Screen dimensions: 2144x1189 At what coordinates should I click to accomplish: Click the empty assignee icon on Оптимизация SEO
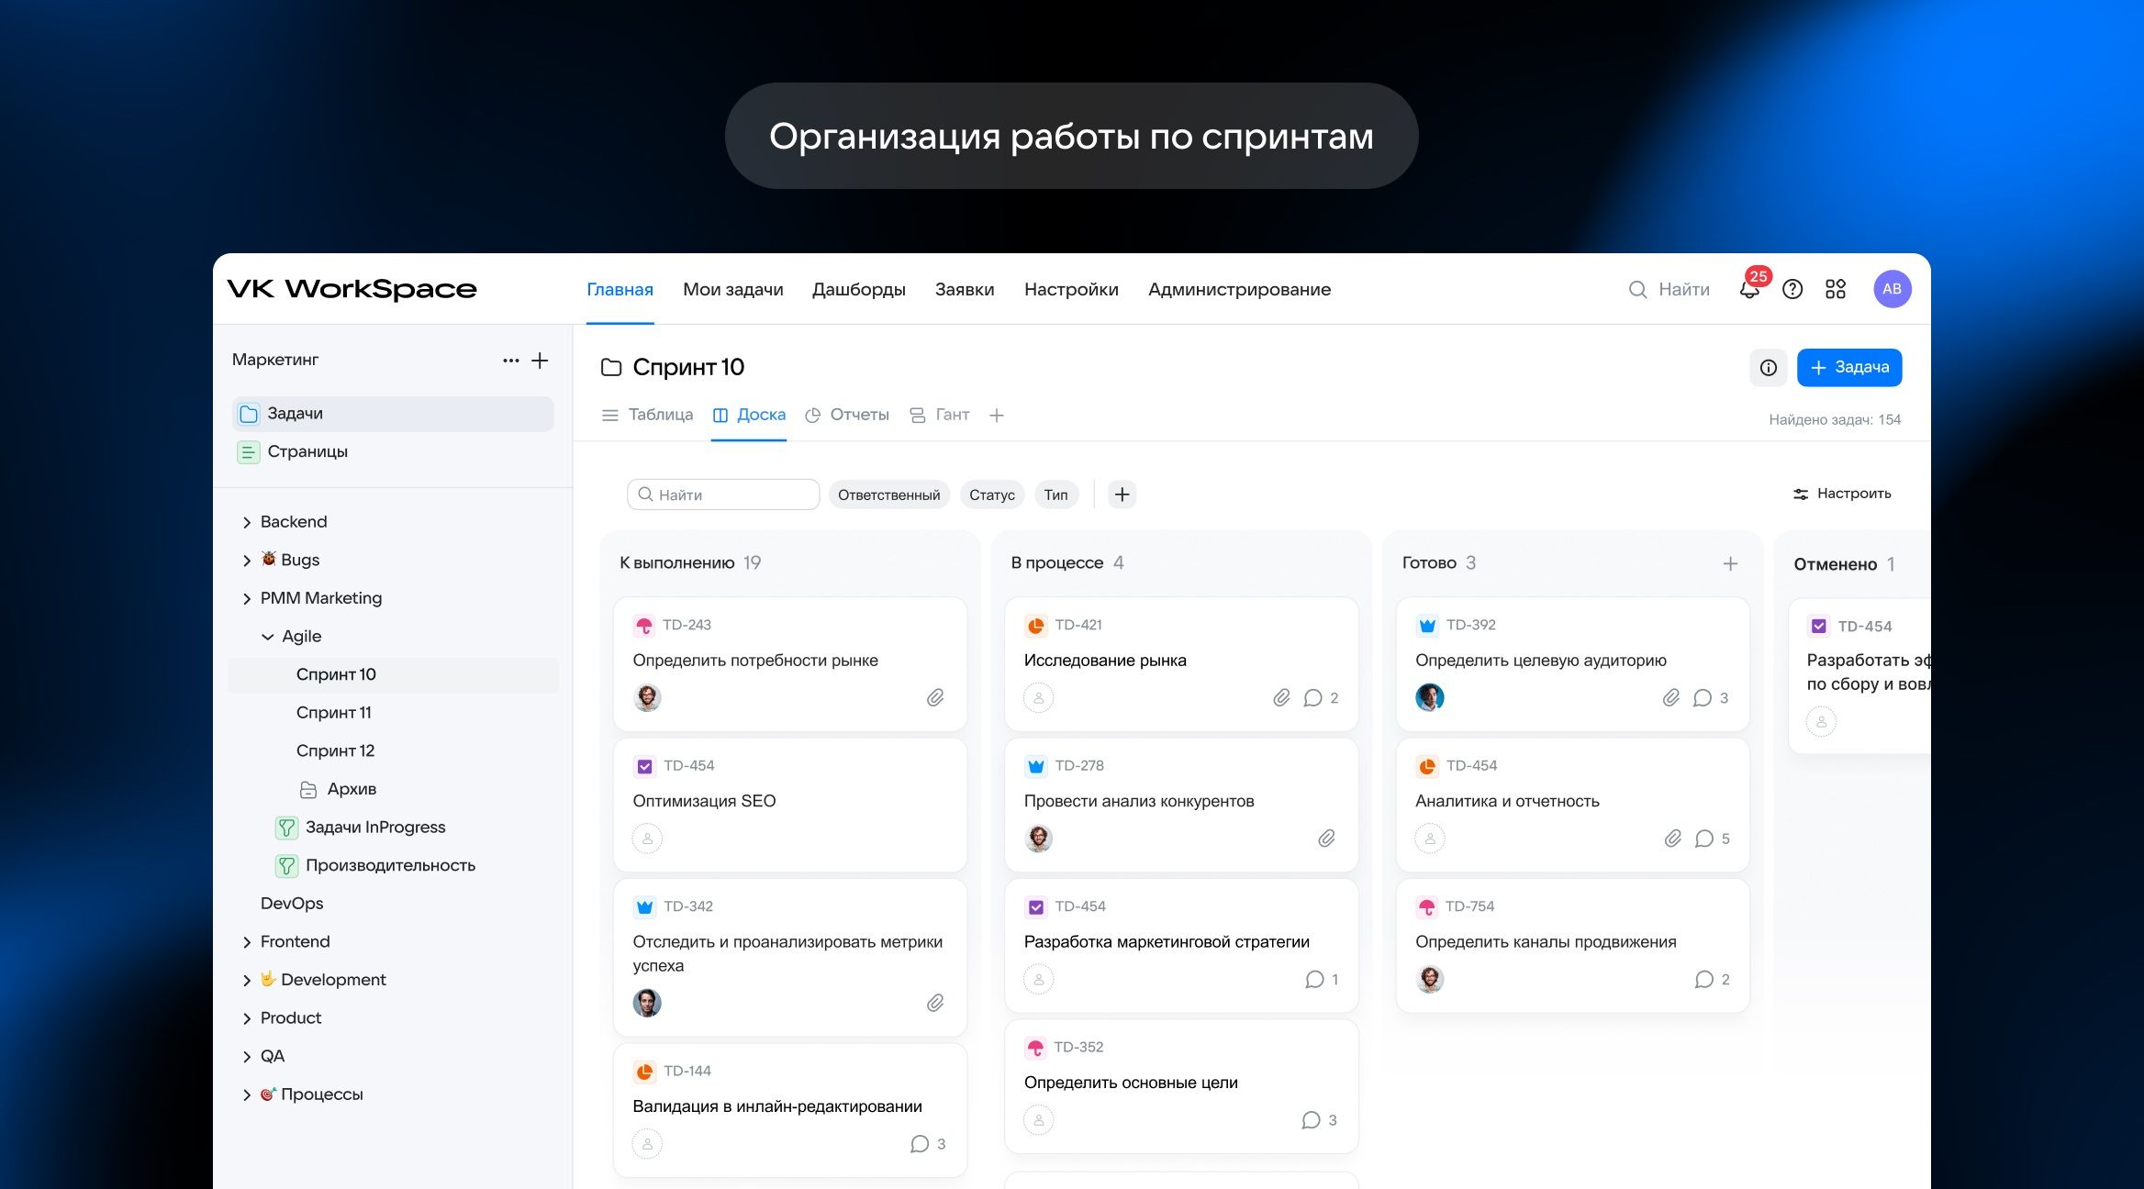click(647, 839)
